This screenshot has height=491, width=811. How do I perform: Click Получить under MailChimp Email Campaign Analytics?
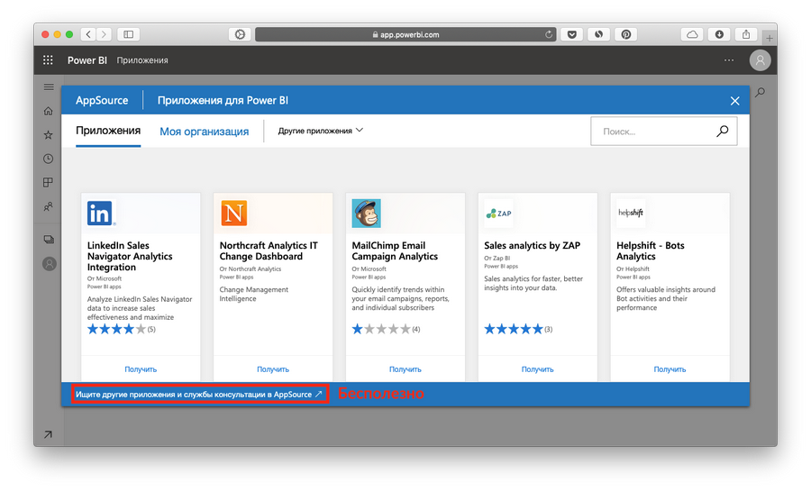pyautogui.click(x=405, y=368)
